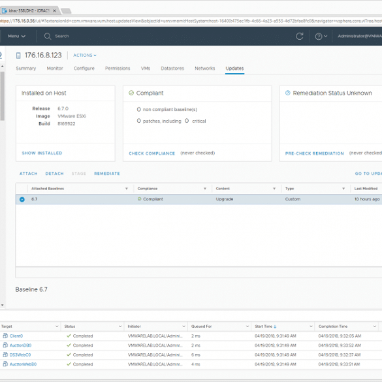Switch to the Summary tab
382x382 pixels.
point(26,69)
